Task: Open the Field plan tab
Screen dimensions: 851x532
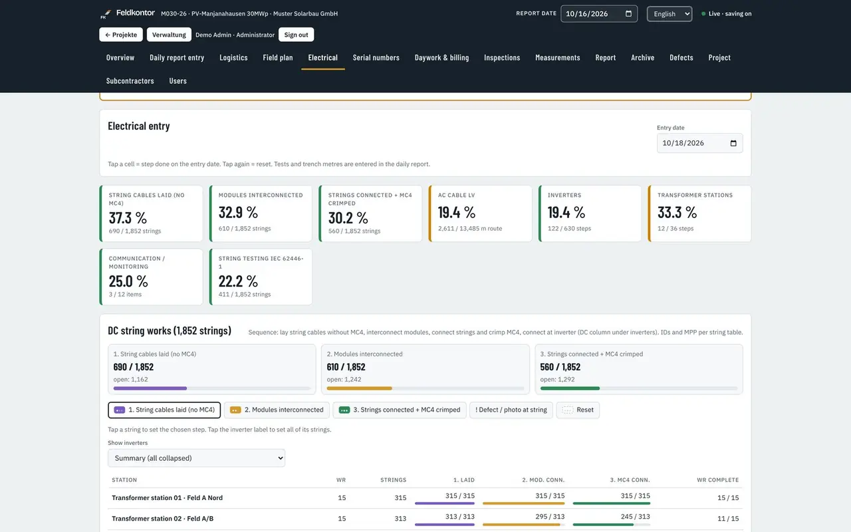Action: pyautogui.click(x=278, y=58)
